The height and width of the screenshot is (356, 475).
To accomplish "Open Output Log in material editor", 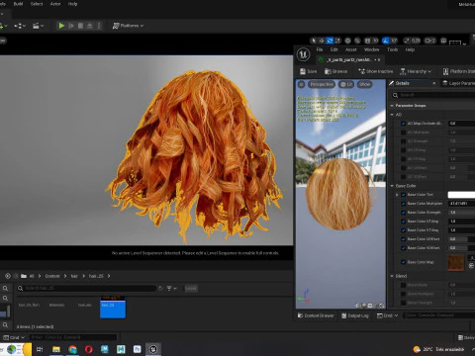I will tap(355, 315).
